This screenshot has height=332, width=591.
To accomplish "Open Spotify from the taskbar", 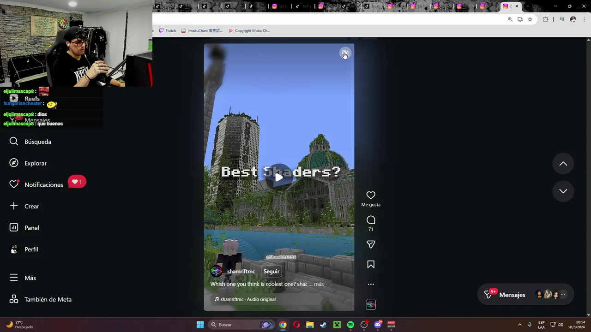I will coord(350,325).
